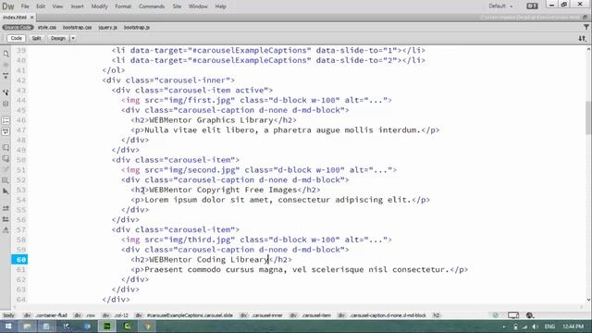Click the volume icon in system tray
Screen dimensions: 592x333
(x=535, y=327)
